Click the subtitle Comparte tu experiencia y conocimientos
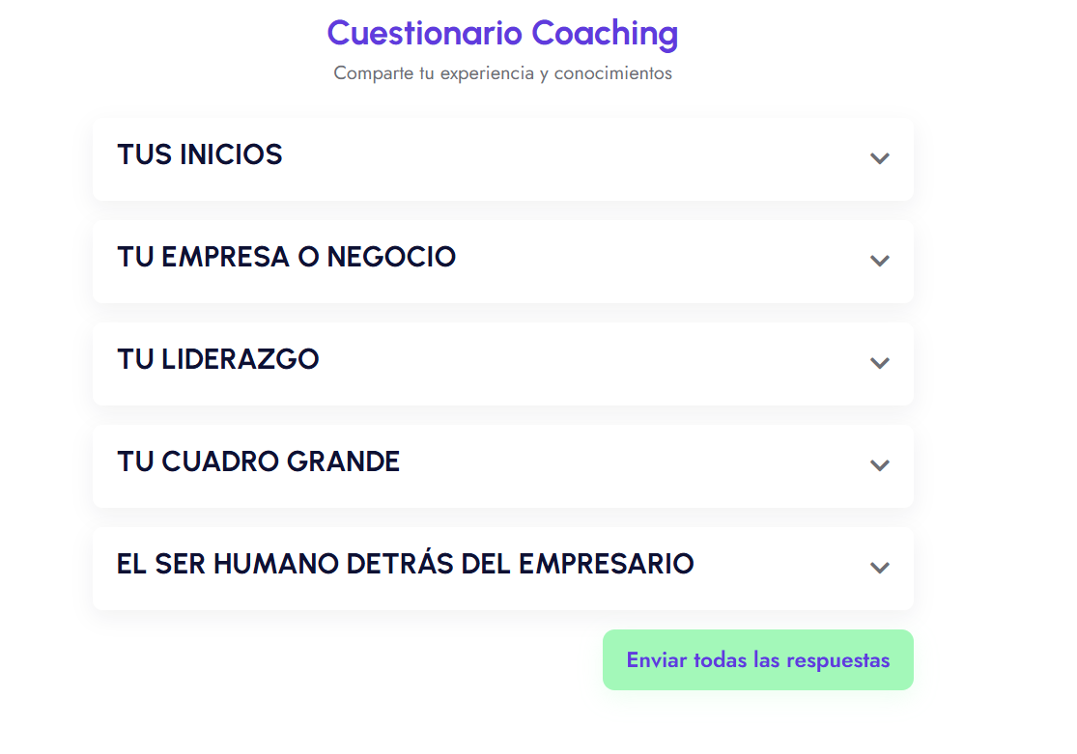This screenshot has width=1077, height=754. pyautogui.click(x=502, y=73)
